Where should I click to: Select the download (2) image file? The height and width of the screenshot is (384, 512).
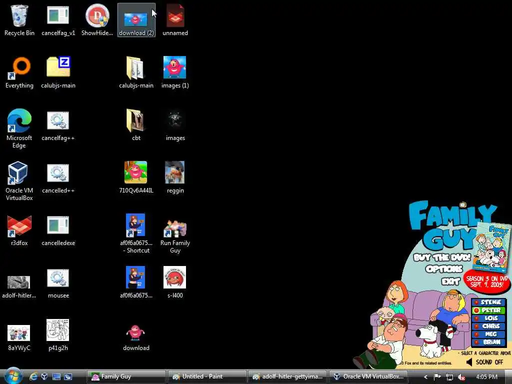136,20
